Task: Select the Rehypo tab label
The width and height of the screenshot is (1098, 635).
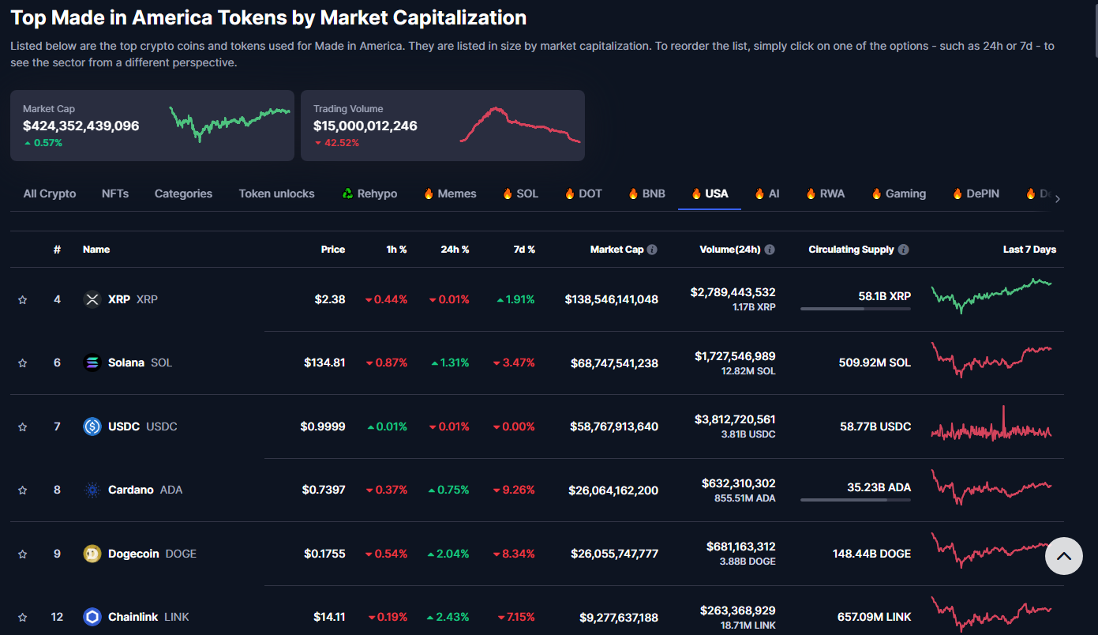Action: click(x=377, y=194)
